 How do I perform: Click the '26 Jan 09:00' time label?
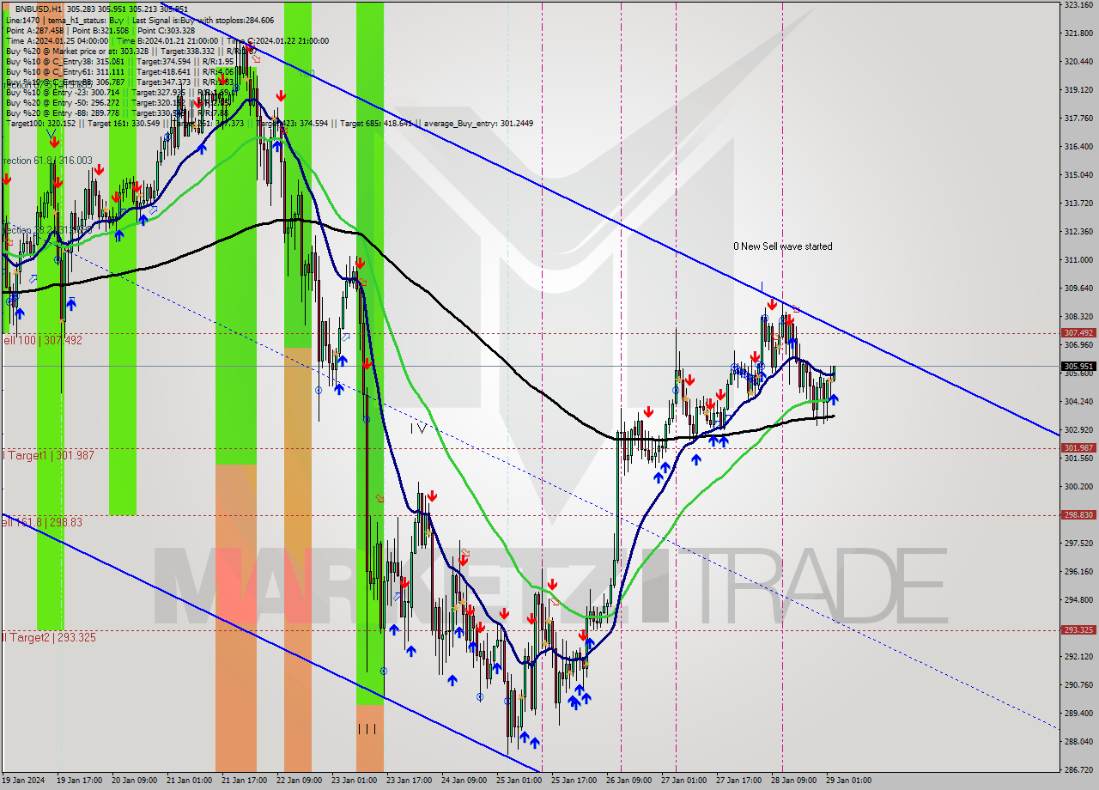(x=628, y=781)
